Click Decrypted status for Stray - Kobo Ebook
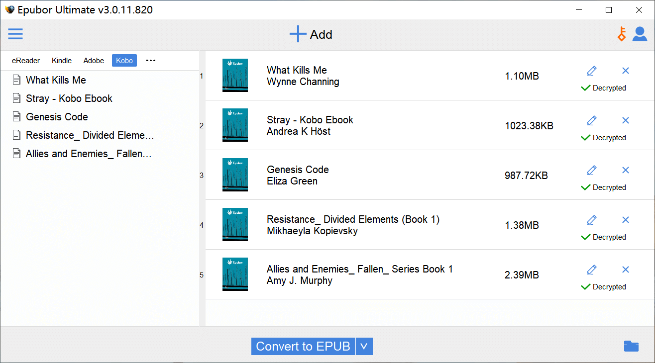 pyautogui.click(x=604, y=138)
